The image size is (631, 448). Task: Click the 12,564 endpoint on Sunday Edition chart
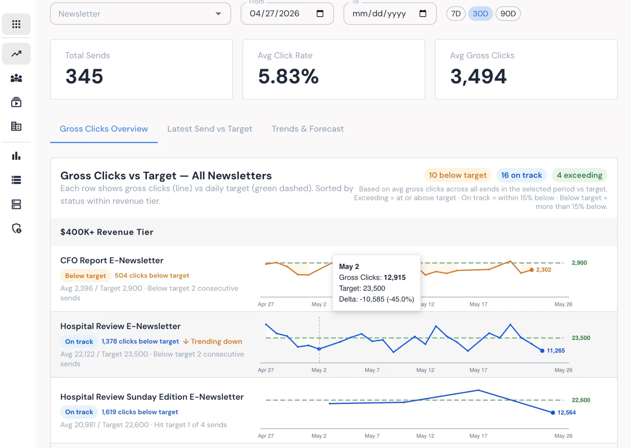[x=553, y=413]
